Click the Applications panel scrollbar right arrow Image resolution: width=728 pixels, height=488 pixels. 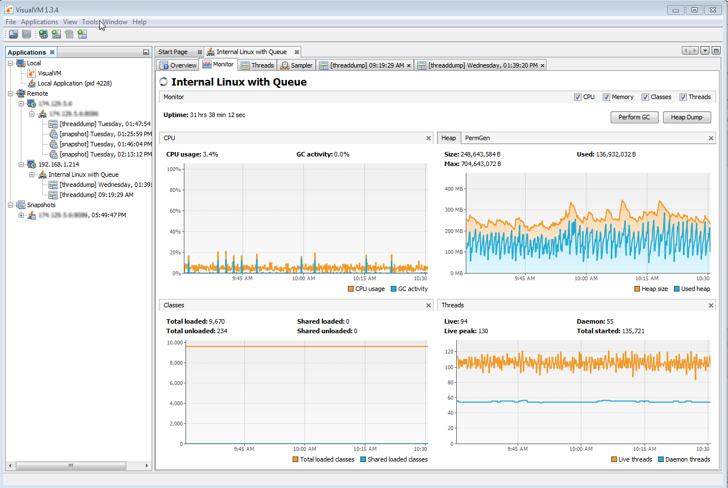(148, 465)
